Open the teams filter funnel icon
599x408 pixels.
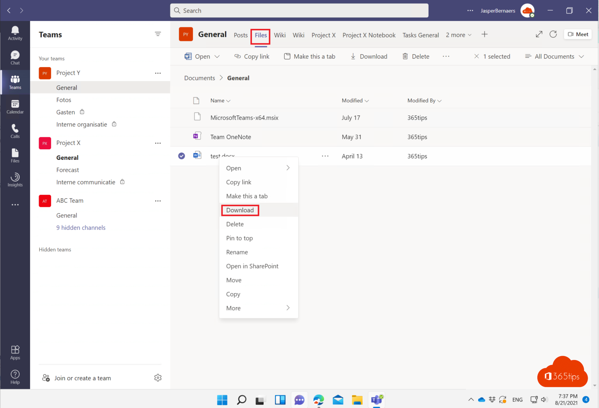point(158,34)
